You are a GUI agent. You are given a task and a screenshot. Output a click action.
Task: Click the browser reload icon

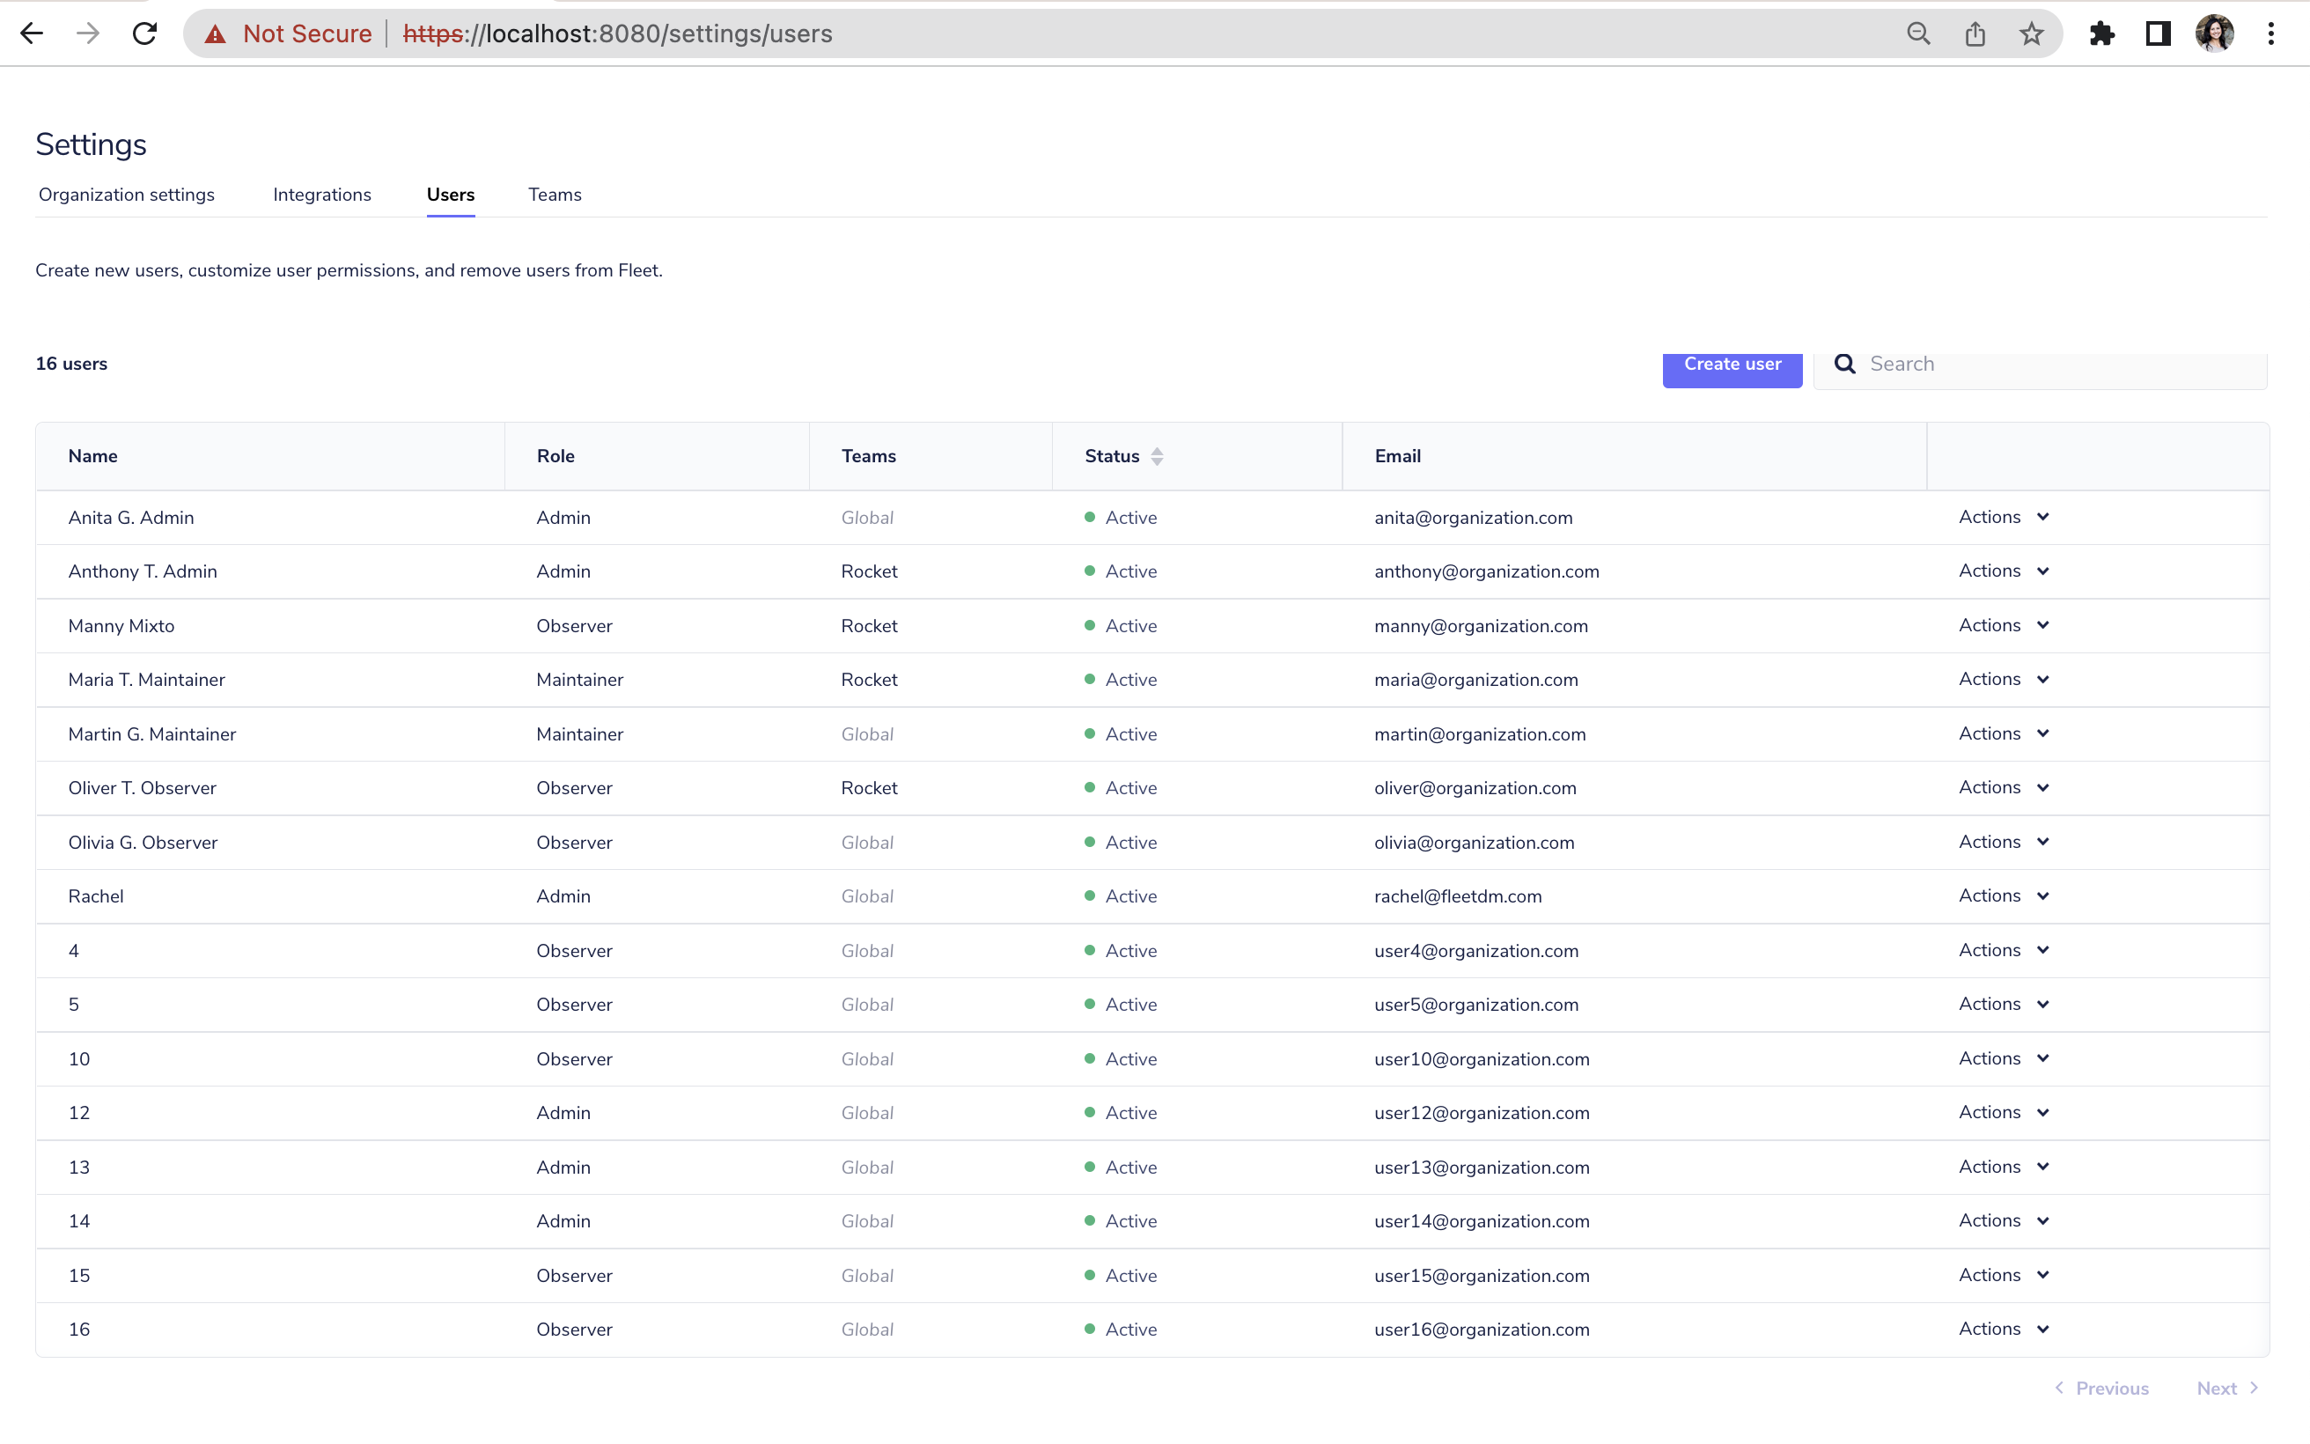pyautogui.click(x=145, y=33)
